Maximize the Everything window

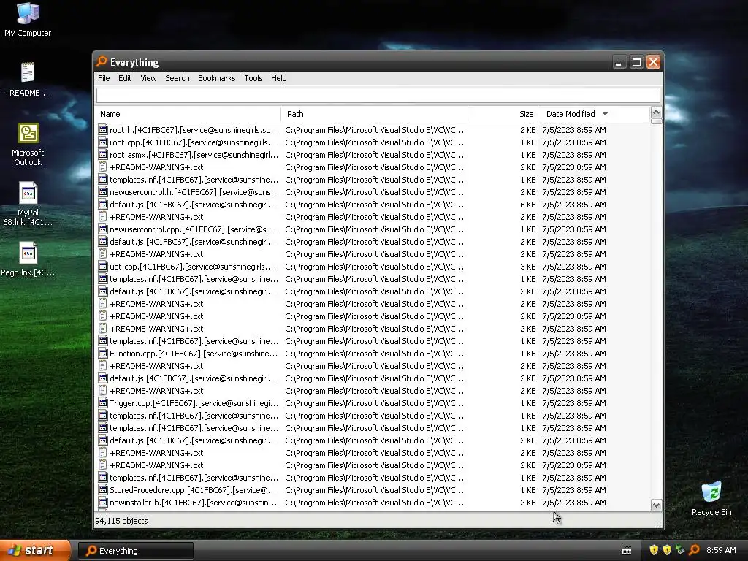pos(636,62)
